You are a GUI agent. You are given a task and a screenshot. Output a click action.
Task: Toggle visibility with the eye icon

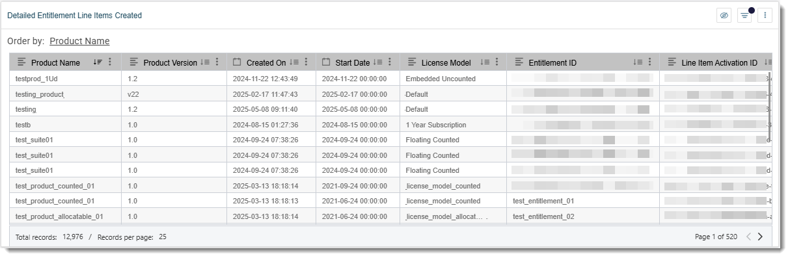point(724,16)
